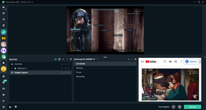The image size is (206, 110).
Task: Add a source folder in Sources panel
Action: (59, 59)
